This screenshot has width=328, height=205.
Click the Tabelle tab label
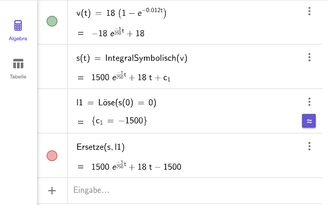click(18, 77)
